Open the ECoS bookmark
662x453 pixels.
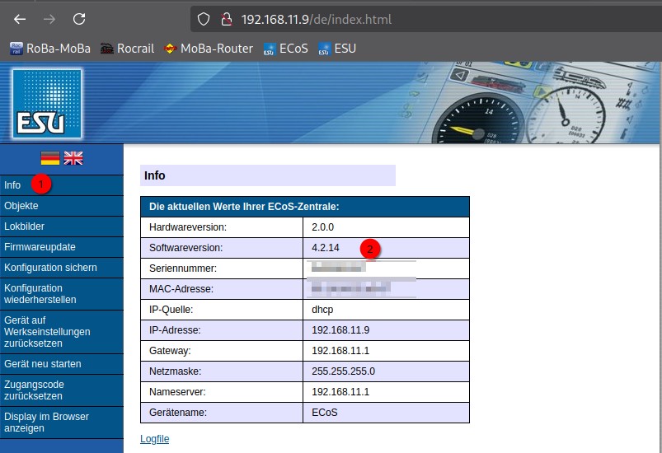coord(285,49)
